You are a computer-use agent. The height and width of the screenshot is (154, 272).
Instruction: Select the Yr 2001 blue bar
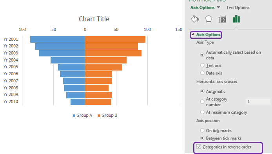point(58,39)
